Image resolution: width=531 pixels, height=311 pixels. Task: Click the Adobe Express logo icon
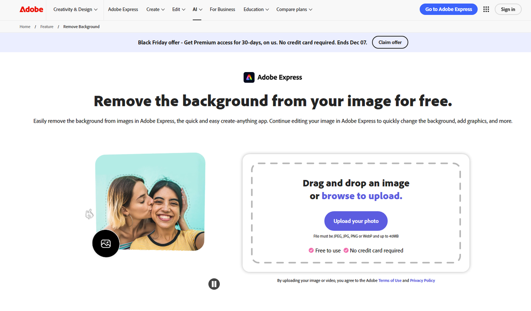coord(249,77)
